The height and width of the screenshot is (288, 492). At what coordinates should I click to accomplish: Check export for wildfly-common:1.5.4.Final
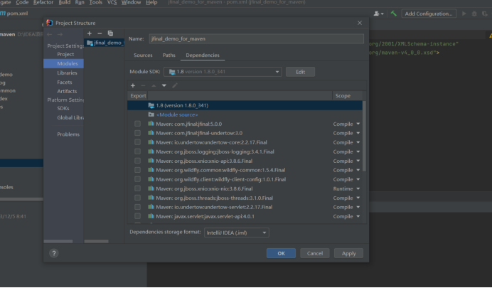pyautogui.click(x=137, y=170)
